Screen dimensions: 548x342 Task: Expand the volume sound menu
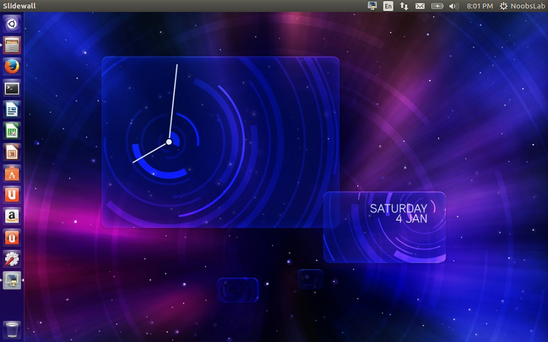click(x=453, y=6)
